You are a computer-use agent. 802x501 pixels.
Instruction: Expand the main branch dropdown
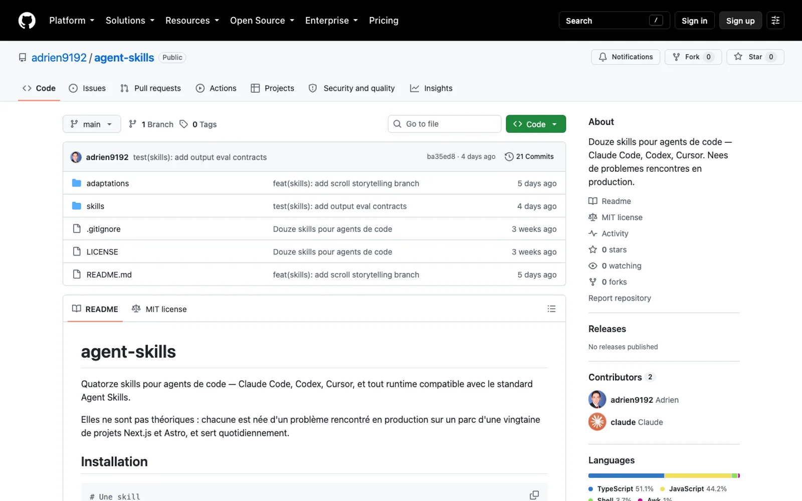pyautogui.click(x=92, y=124)
